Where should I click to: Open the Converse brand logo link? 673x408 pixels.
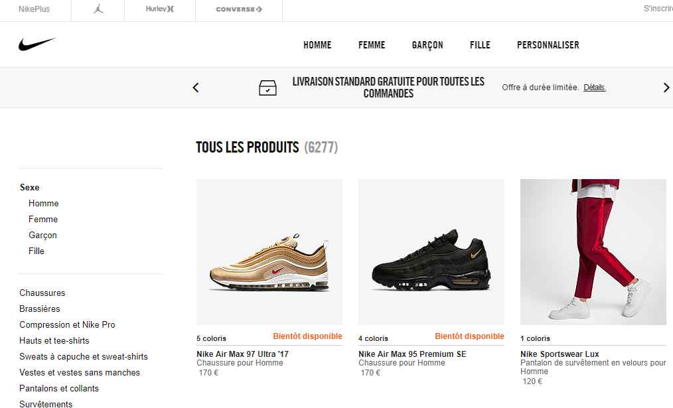tap(239, 9)
